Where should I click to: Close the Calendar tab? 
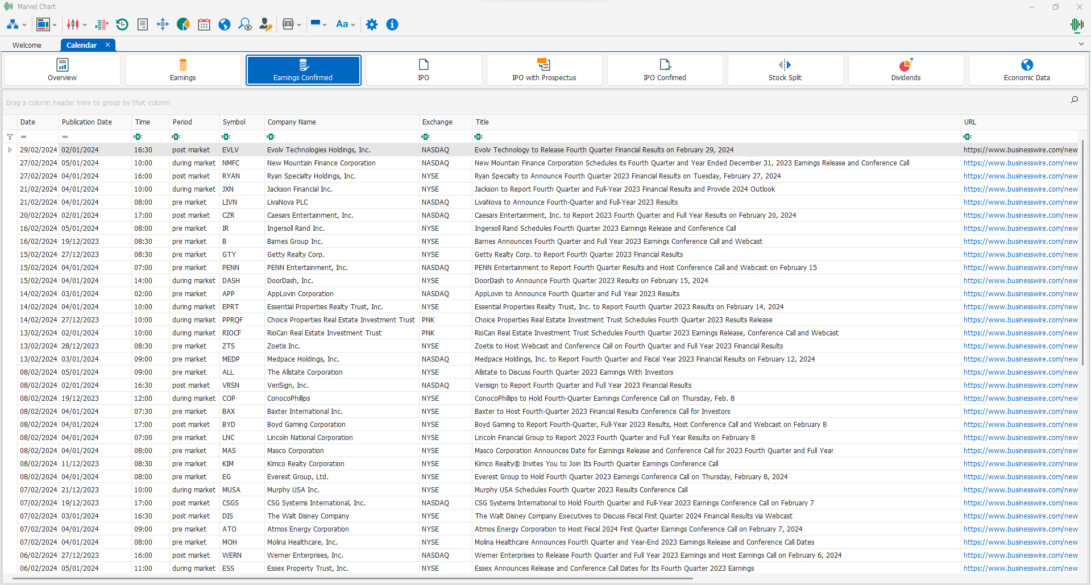[x=107, y=45]
